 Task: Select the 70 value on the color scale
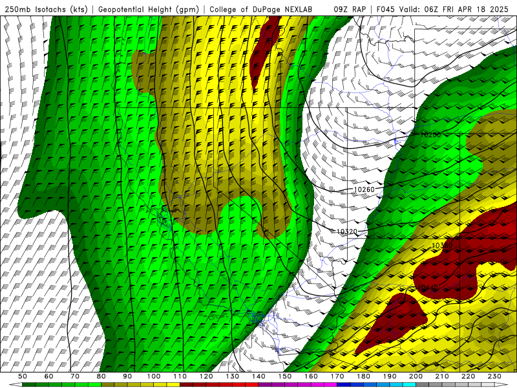point(75,376)
